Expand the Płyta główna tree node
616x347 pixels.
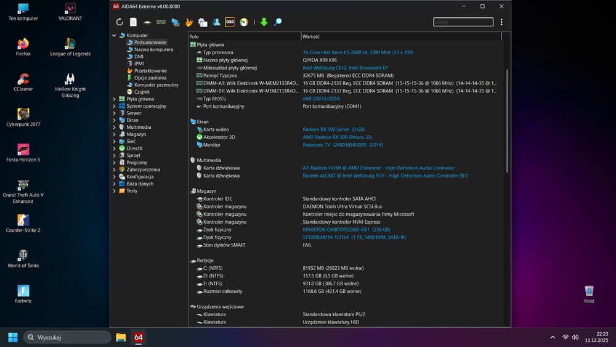pyautogui.click(x=115, y=99)
